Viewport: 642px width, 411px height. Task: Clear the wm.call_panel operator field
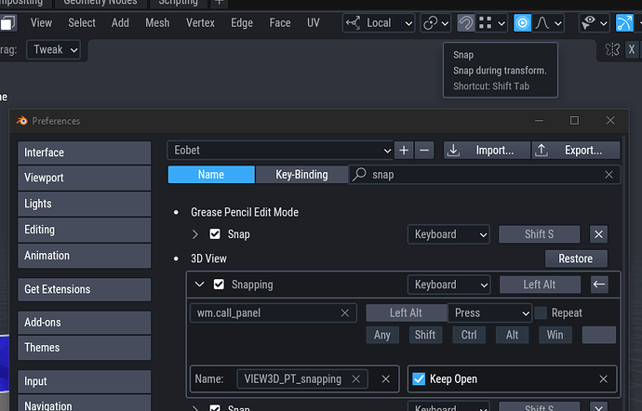point(345,313)
